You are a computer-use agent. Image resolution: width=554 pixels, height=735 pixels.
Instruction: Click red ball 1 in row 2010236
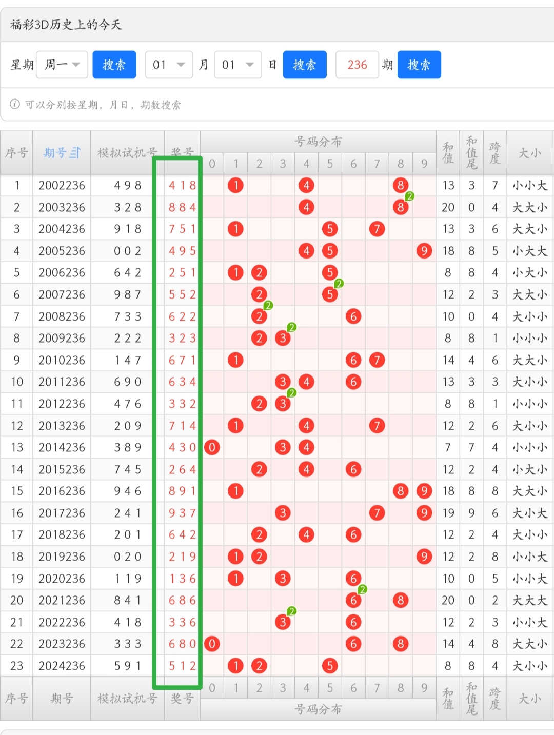235,360
